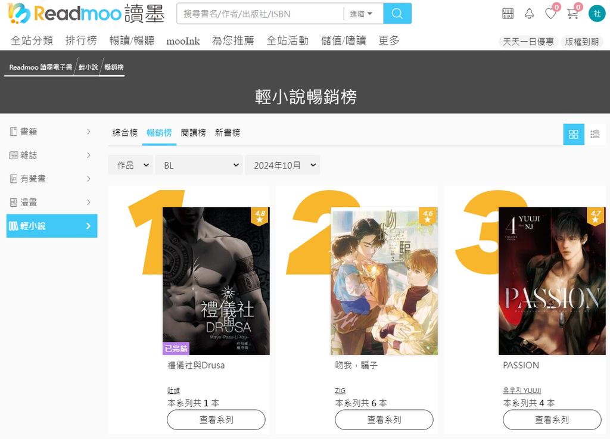Click the Readmoo logo
The height and width of the screenshot is (439, 610).
(x=86, y=13)
